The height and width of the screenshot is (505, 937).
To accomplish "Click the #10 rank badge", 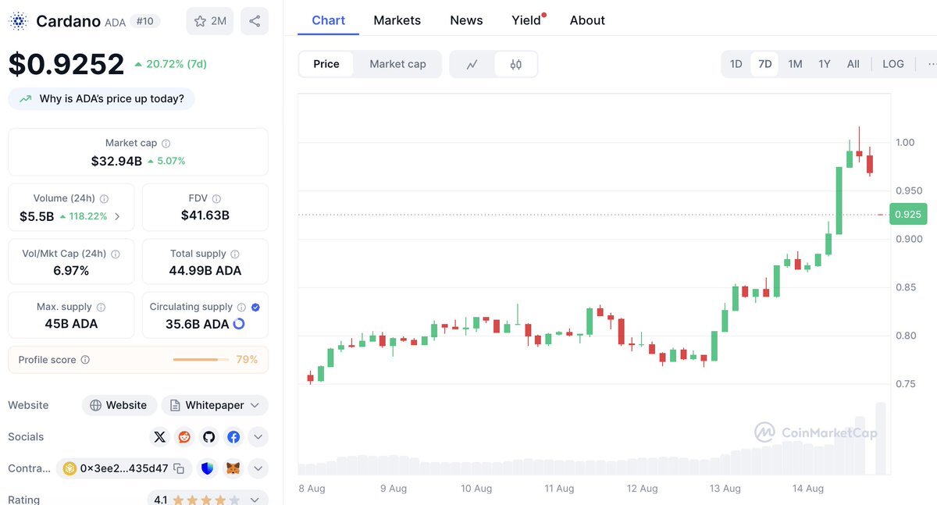I will click(144, 21).
